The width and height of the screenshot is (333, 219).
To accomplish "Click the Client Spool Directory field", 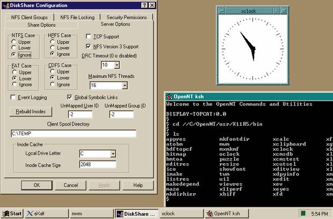I will [74, 134].
